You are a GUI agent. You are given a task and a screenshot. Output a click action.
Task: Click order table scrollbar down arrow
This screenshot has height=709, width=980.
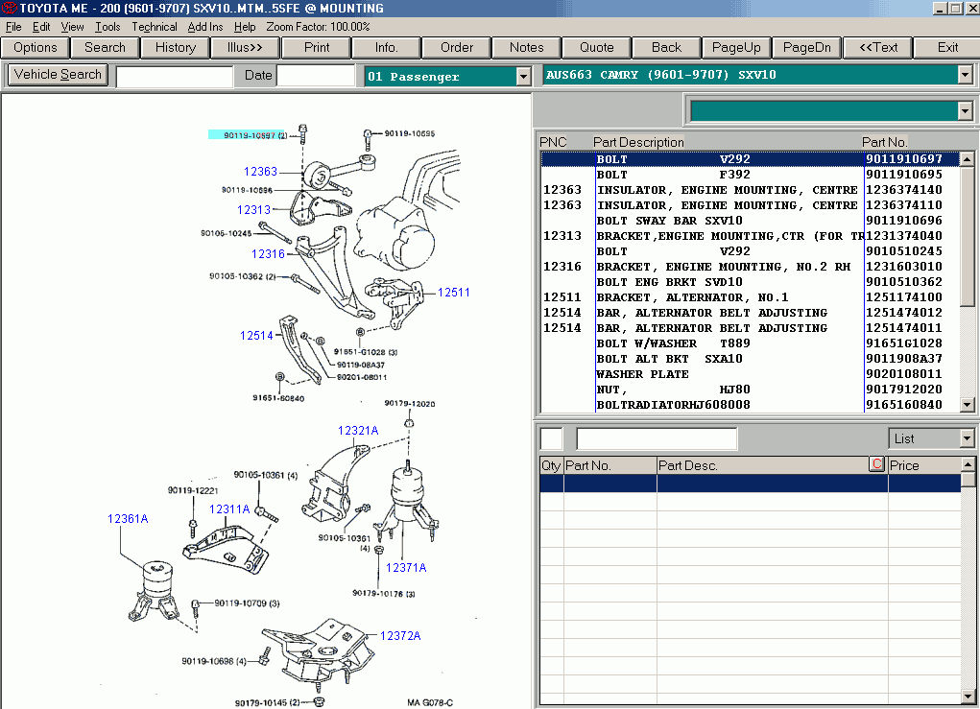(x=968, y=696)
